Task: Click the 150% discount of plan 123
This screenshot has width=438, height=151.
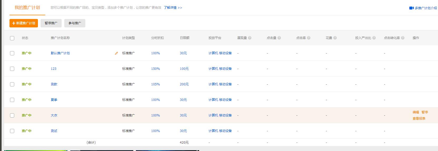Action: [x=155, y=69]
